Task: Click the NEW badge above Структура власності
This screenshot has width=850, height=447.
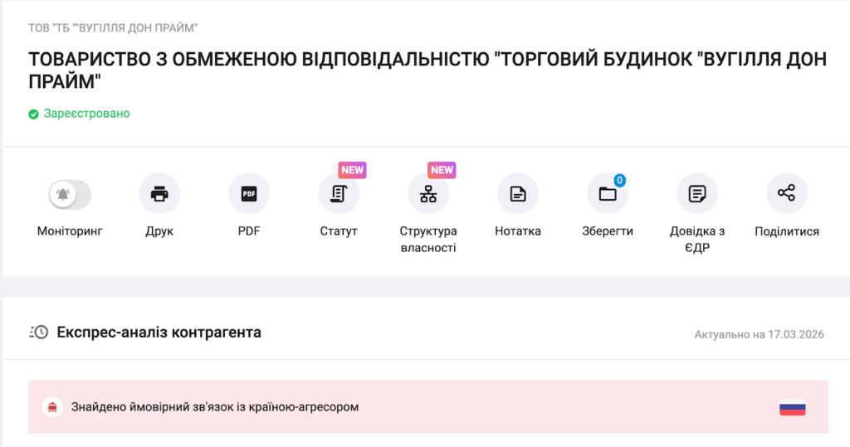Action: (x=442, y=170)
